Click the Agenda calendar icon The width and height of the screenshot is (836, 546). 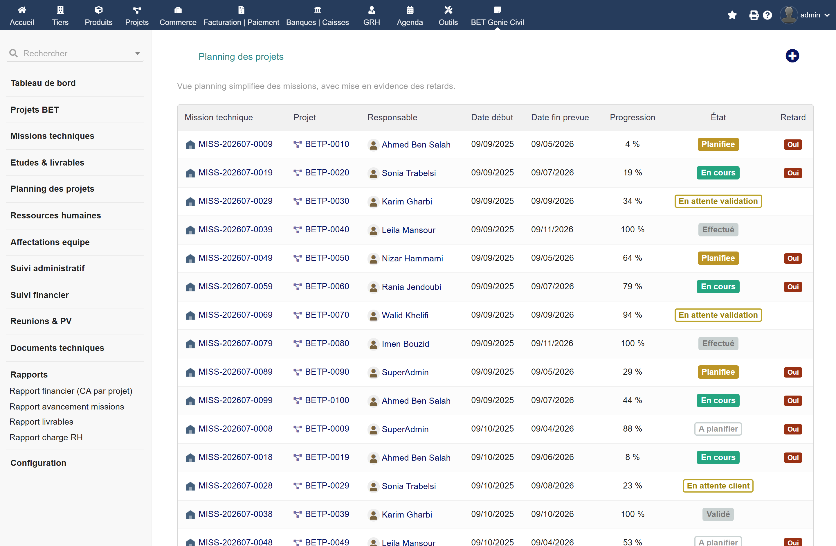tap(410, 10)
